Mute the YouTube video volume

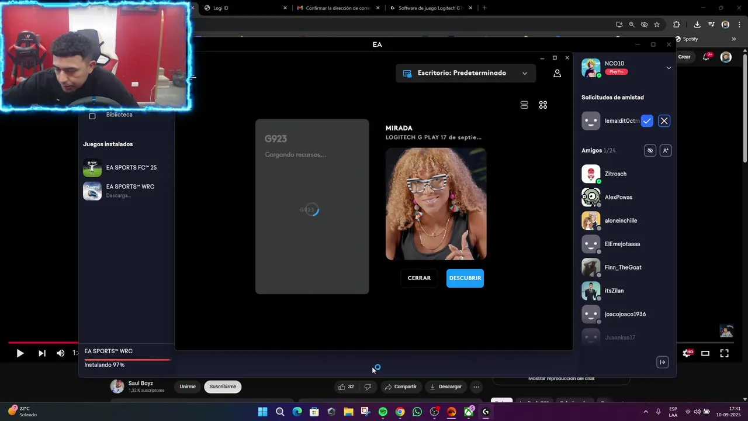(x=60, y=353)
